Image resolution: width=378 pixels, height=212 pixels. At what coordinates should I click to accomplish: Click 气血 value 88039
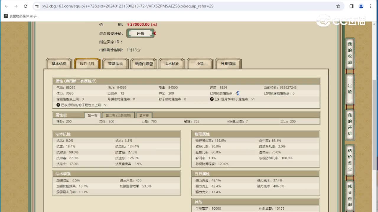[71, 87]
